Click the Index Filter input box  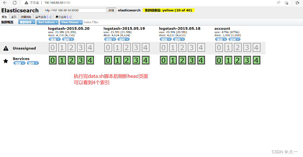[102, 22]
